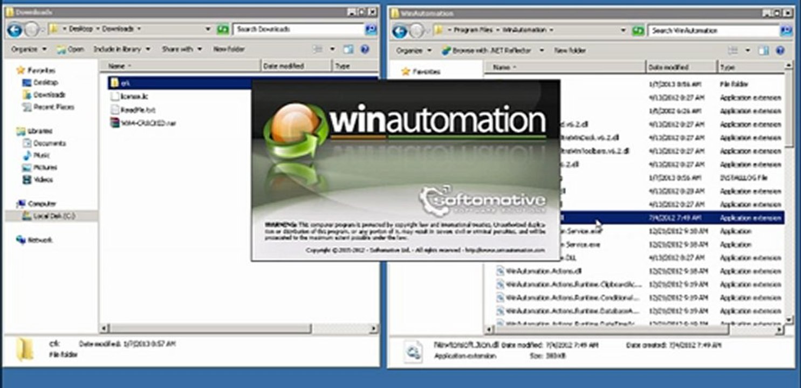This screenshot has width=801, height=388.
Task: Create a New folder in the Downloads window
Action: pyautogui.click(x=229, y=49)
